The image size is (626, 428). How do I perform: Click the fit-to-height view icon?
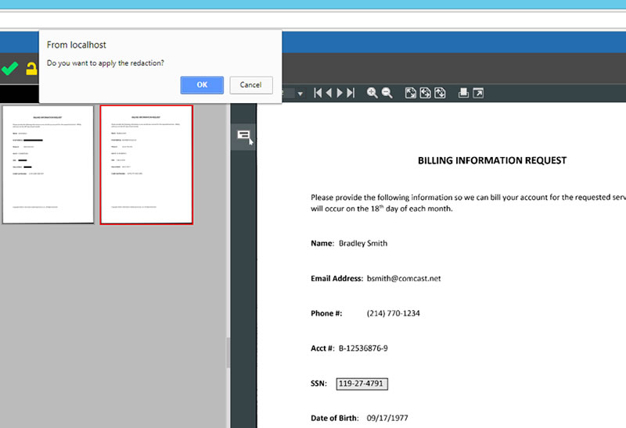(x=441, y=93)
